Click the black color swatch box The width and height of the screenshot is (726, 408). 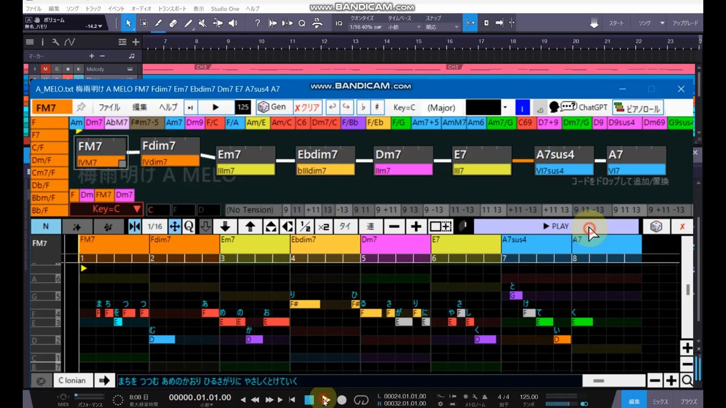pos(483,107)
